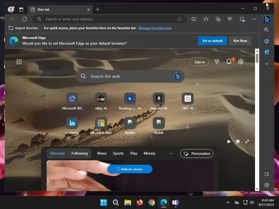Open the app launcher grid icon

pos(19,62)
